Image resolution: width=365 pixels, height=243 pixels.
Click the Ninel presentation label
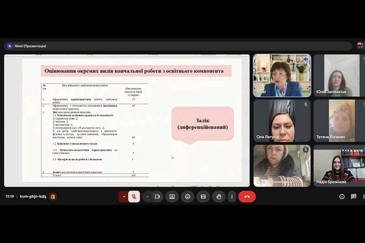click(x=30, y=46)
